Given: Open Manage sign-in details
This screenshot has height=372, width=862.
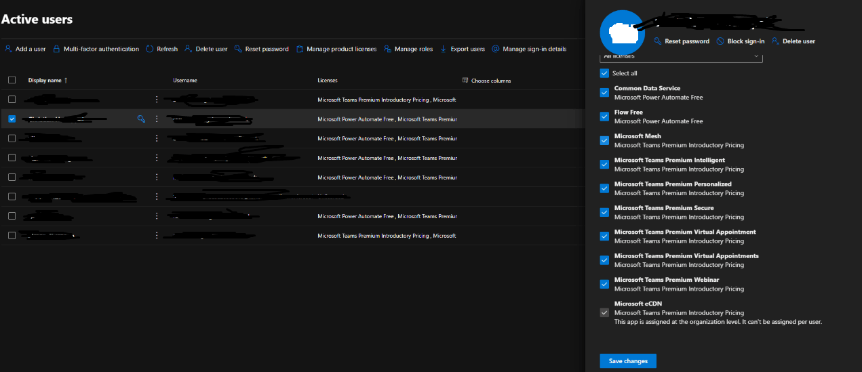Looking at the screenshot, I should (x=529, y=49).
